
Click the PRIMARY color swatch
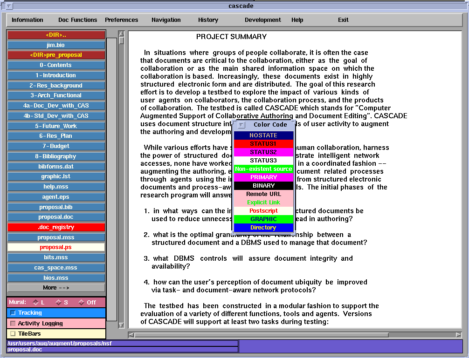coord(263,177)
